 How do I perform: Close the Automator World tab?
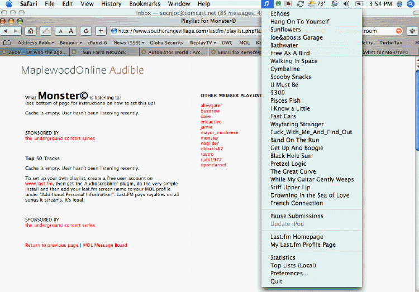click(144, 52)
